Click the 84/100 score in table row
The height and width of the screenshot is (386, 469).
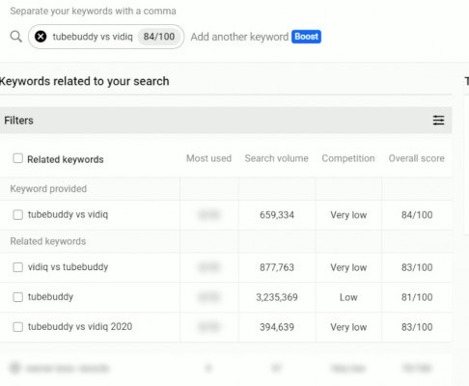[417, 215]
